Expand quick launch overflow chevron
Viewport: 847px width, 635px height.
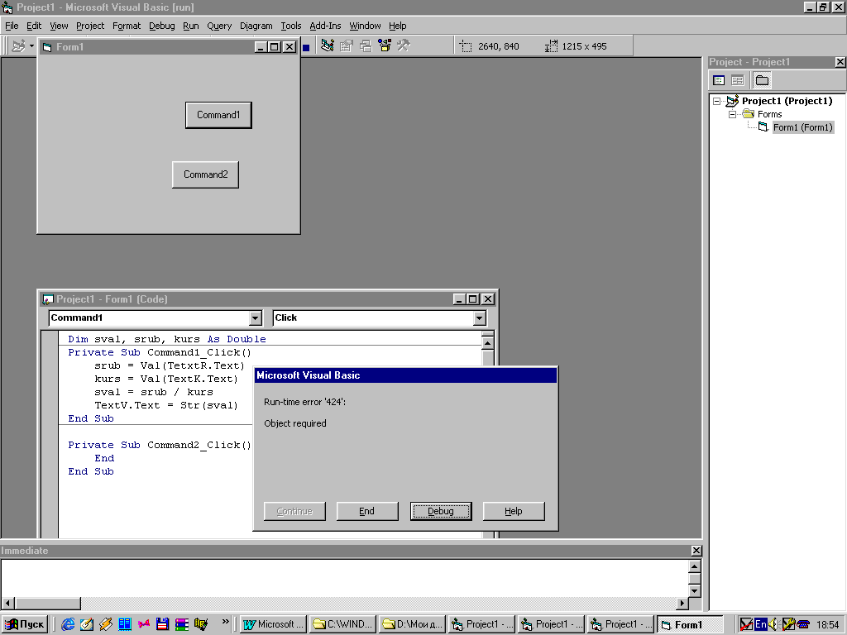(x=225, y=622)
